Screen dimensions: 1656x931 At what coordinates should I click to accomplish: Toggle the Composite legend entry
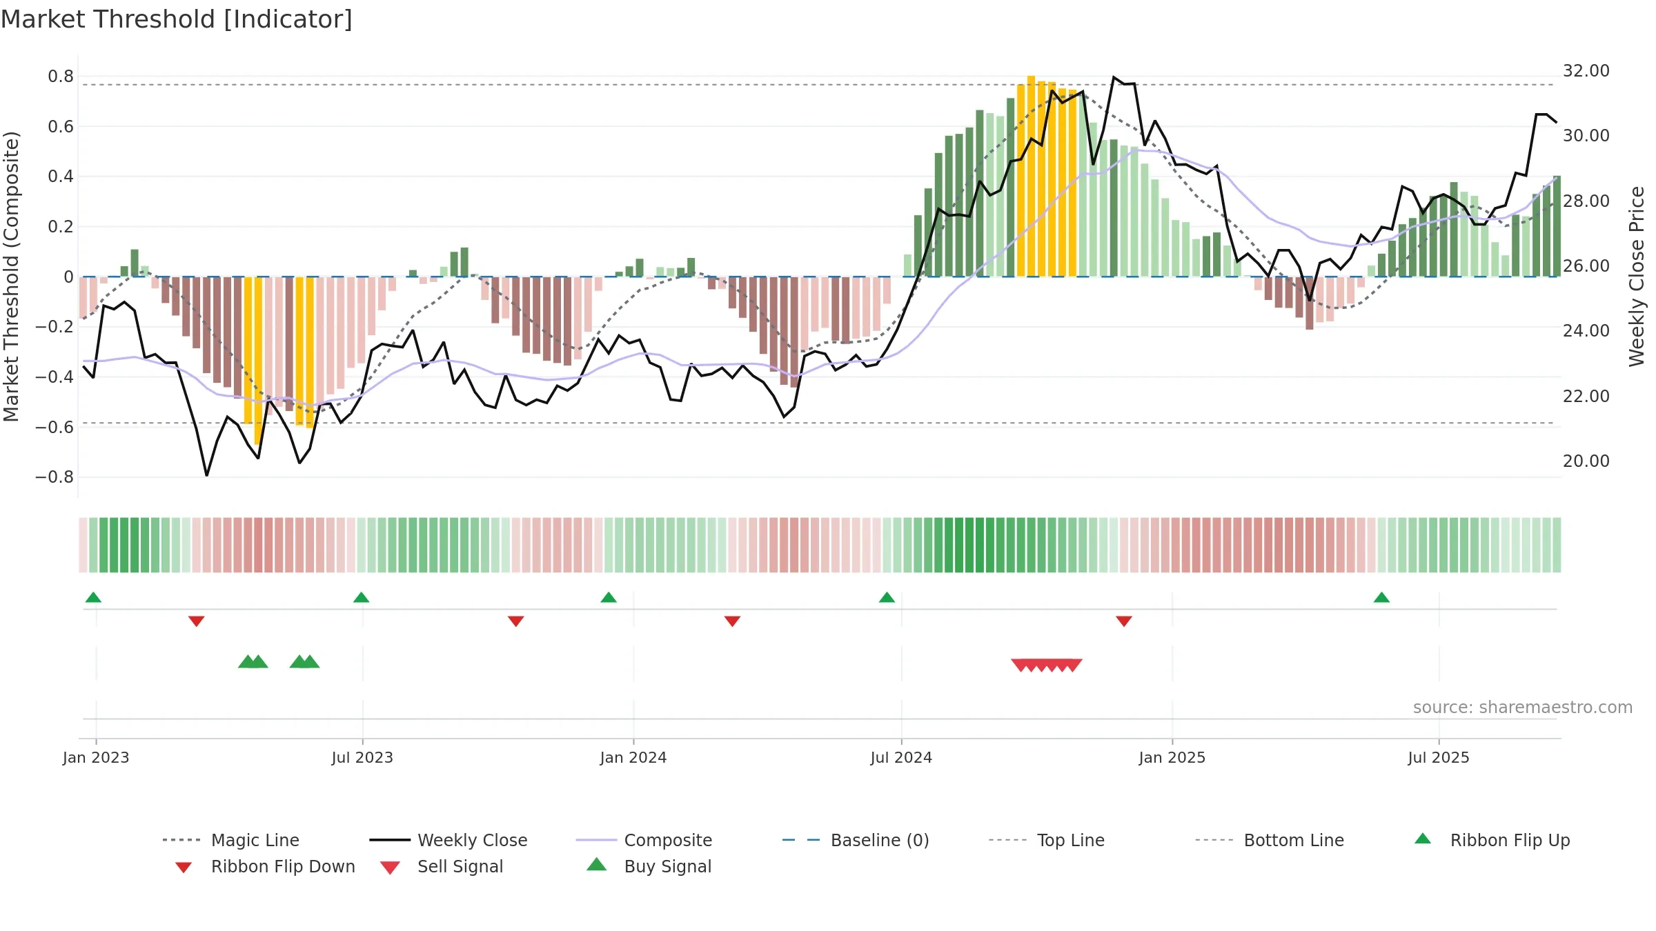click(644, 840)
